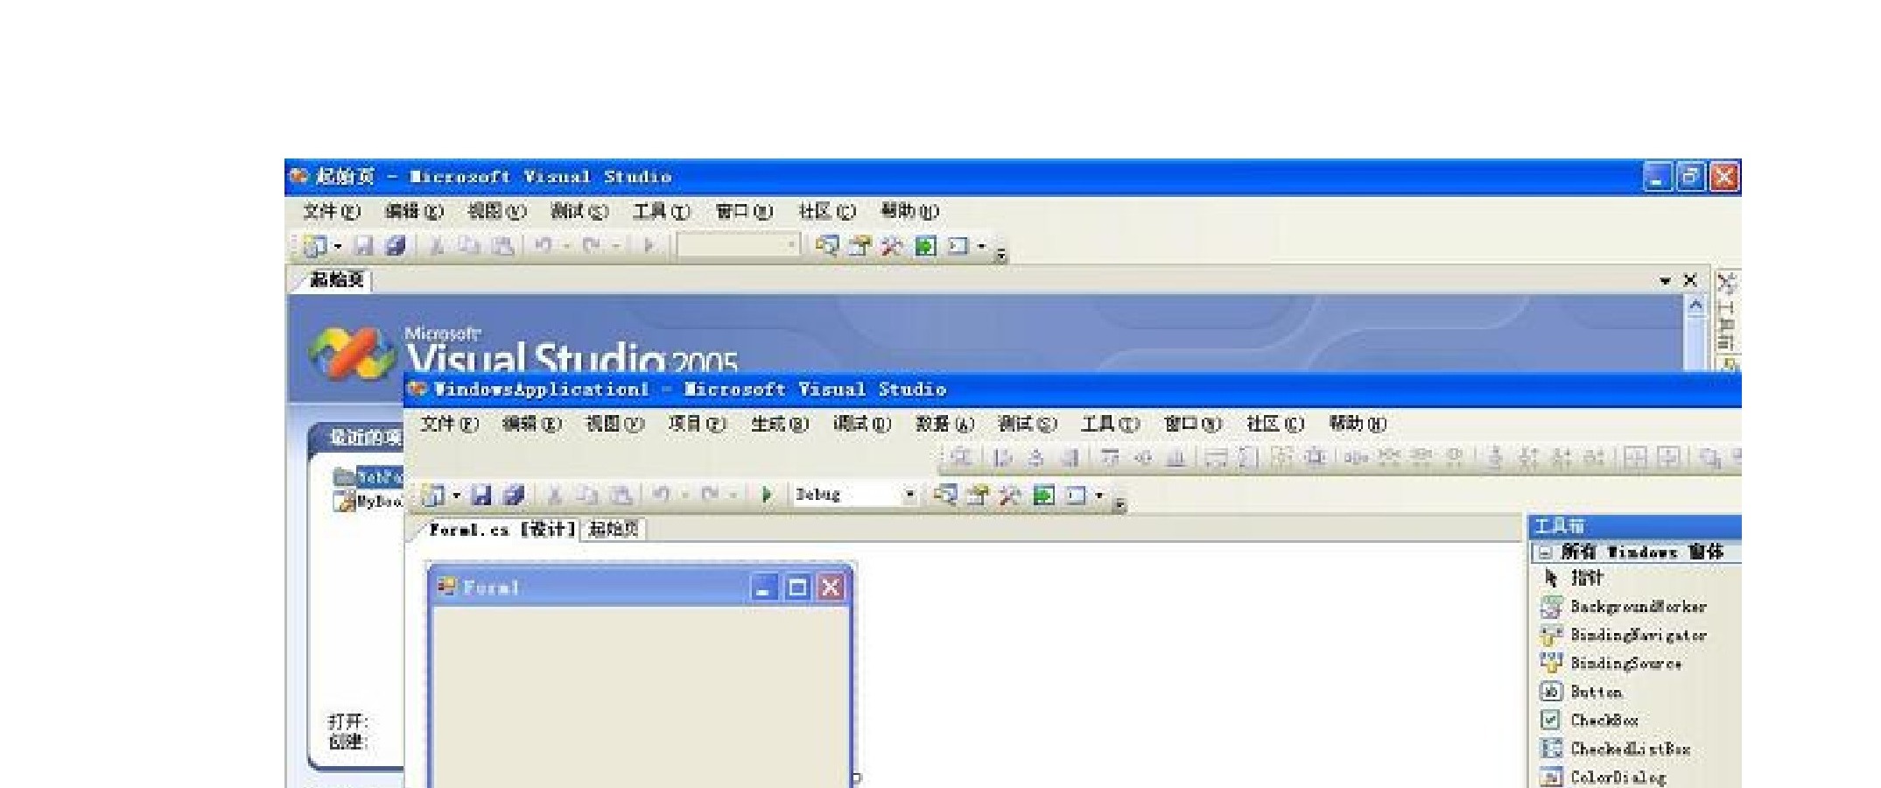Viewport: 1881px width, 788px height.
Task: Close 起始页 document with tab X button
Action: tap(1690, 281)
